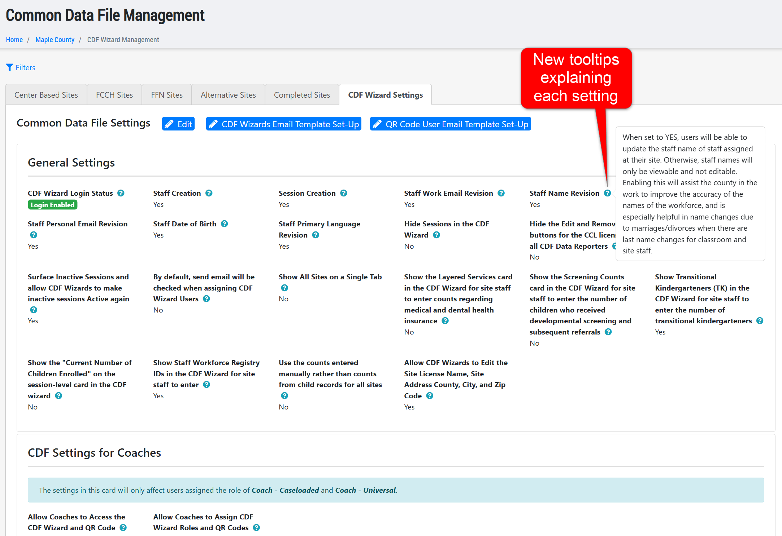782x536 pixels.
Task: Click help icon next to Session Creation
Action: click(344, 193)
